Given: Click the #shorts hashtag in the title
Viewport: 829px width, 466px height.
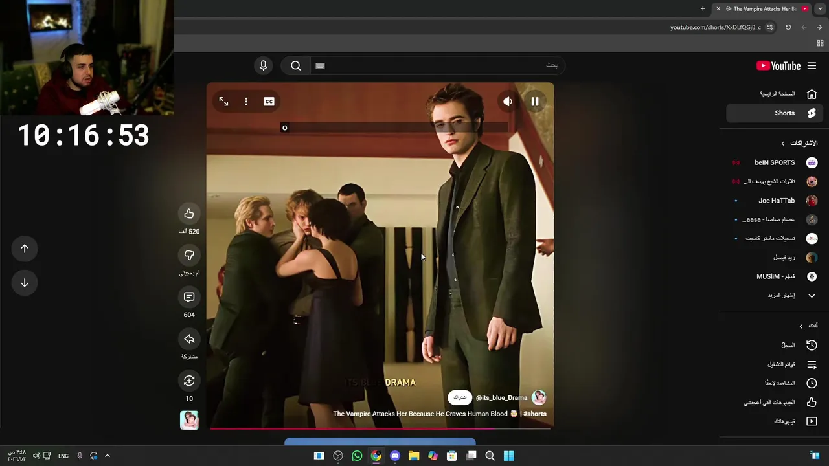Looking at the screenshot, I should coord(535,414).
